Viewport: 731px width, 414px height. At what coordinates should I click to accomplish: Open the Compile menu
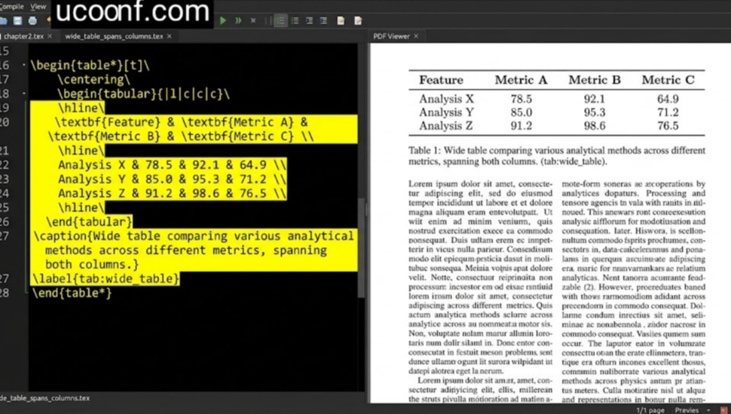coord(12,6)
